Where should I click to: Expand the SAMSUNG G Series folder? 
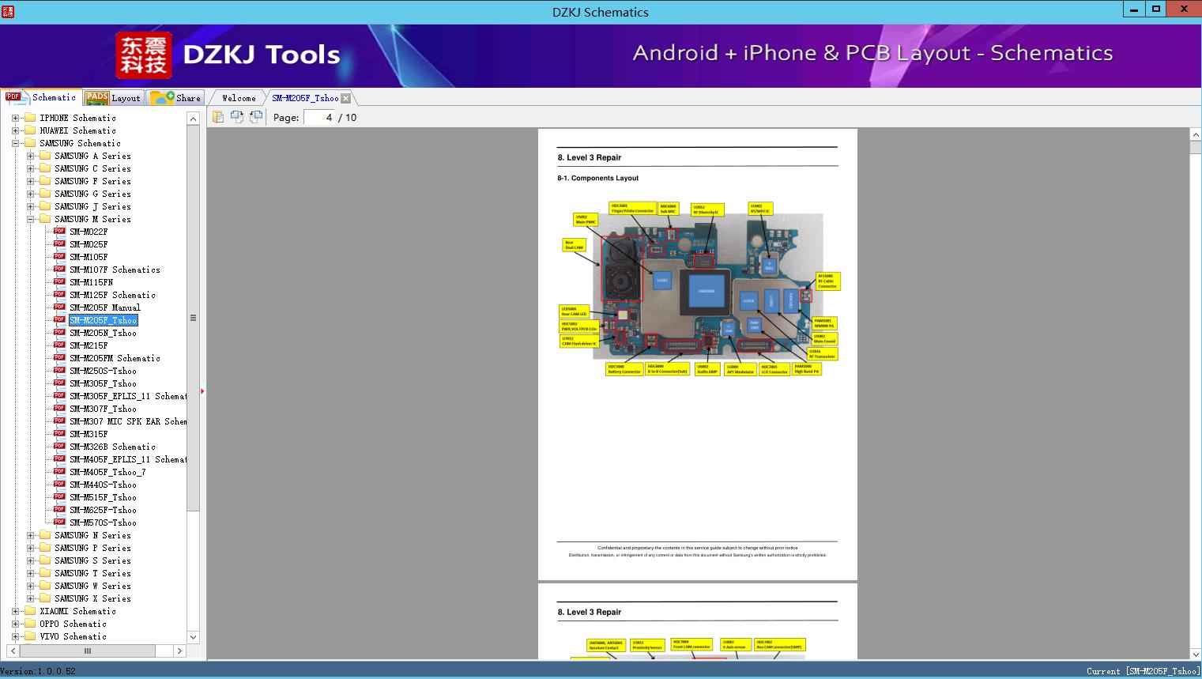click(x=30, y=194)
